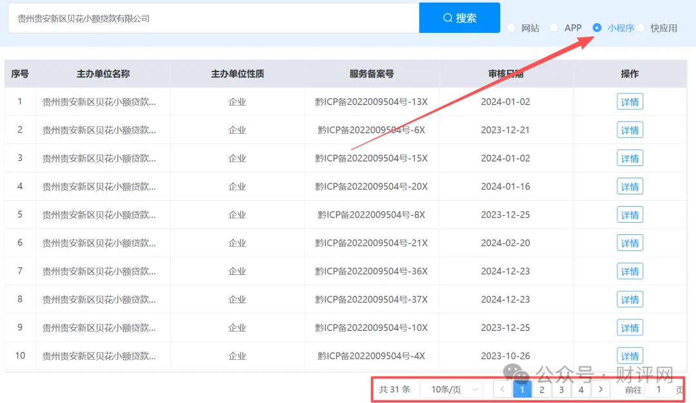
Task: Click the 操作 column header
Action: point(630,74)
